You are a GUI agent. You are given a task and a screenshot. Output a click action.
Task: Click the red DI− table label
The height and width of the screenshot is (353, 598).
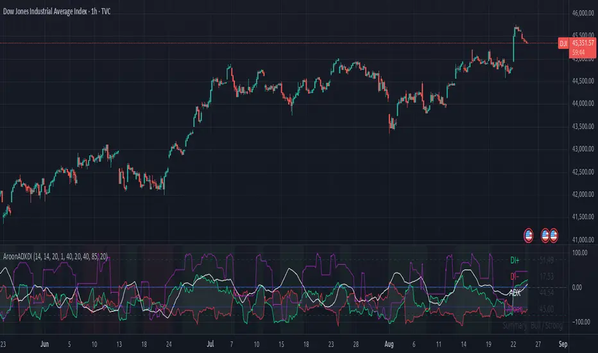click(515, 276)
